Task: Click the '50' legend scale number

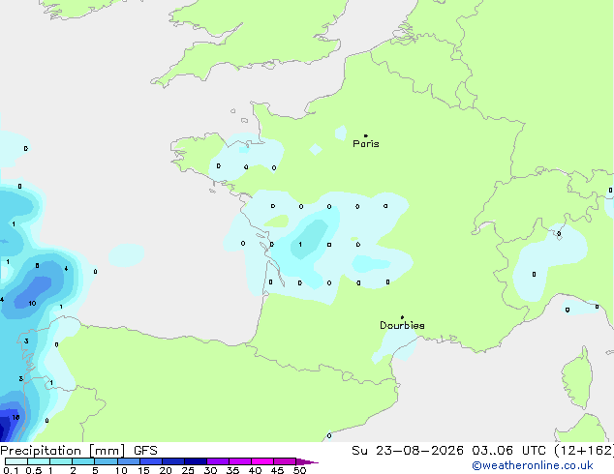Action: click(x=299, y=470)
